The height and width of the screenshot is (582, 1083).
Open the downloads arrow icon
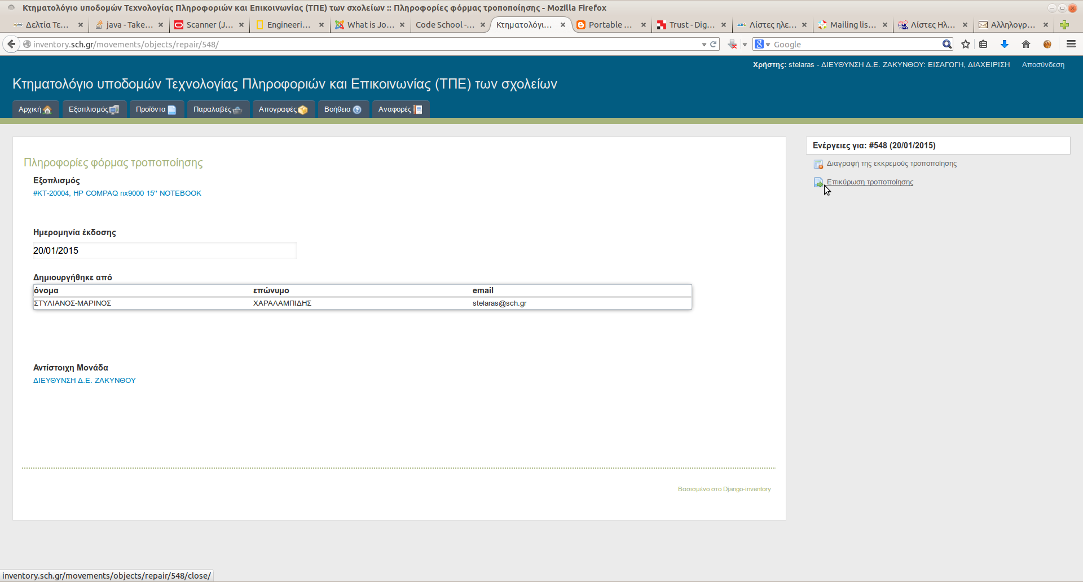coord(1005,44)
